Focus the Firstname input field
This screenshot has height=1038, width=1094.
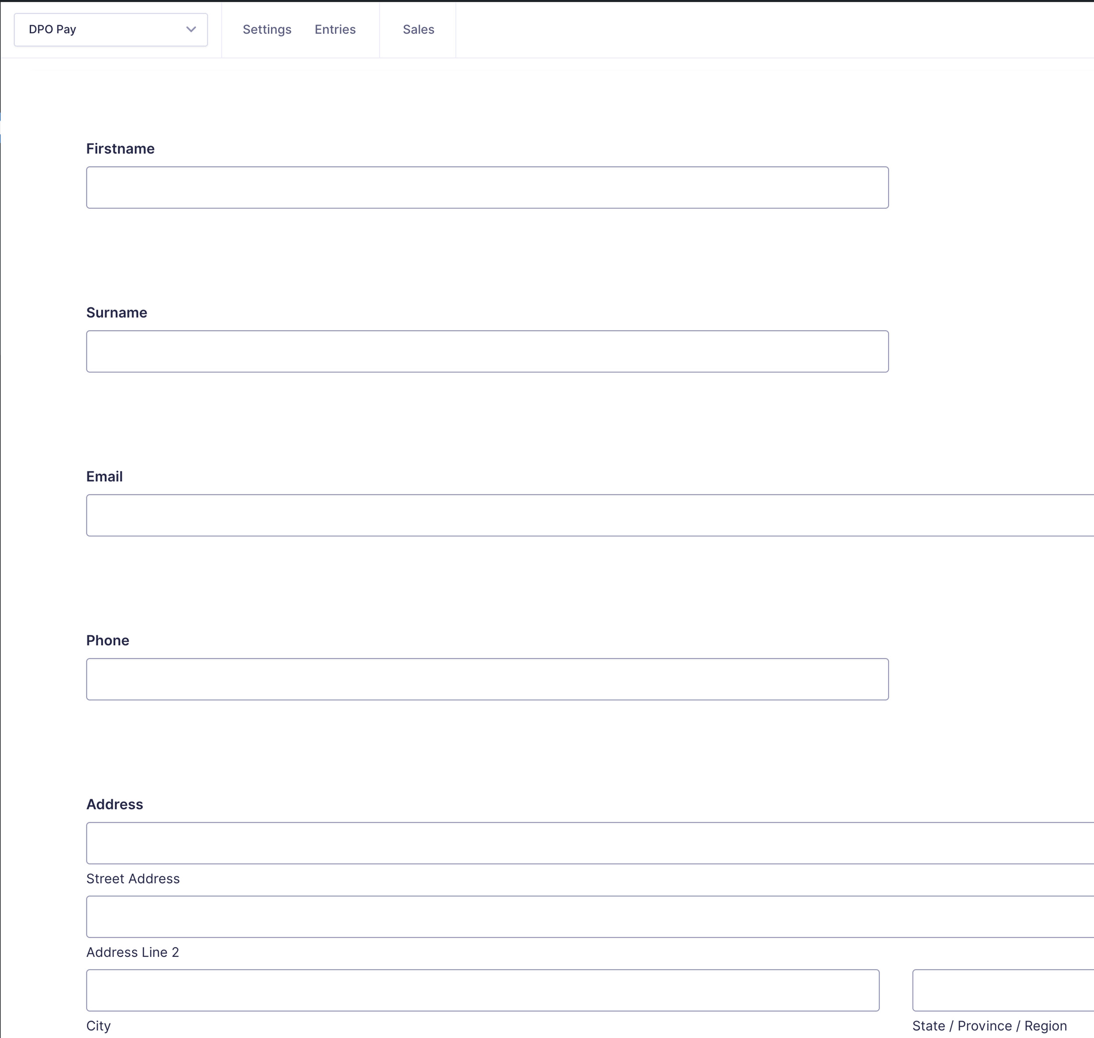tap(487, 187)
